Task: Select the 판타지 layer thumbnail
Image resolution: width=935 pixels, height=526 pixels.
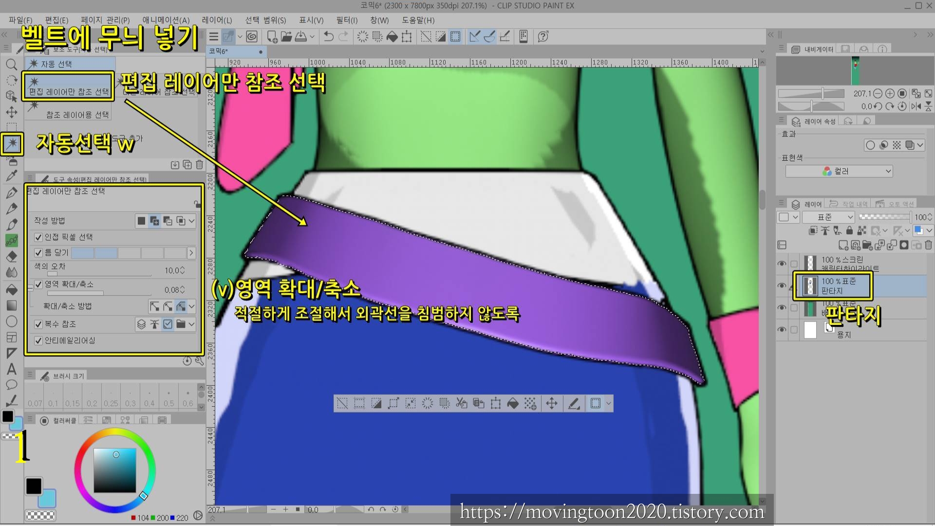Action: (x=810, y=286)
